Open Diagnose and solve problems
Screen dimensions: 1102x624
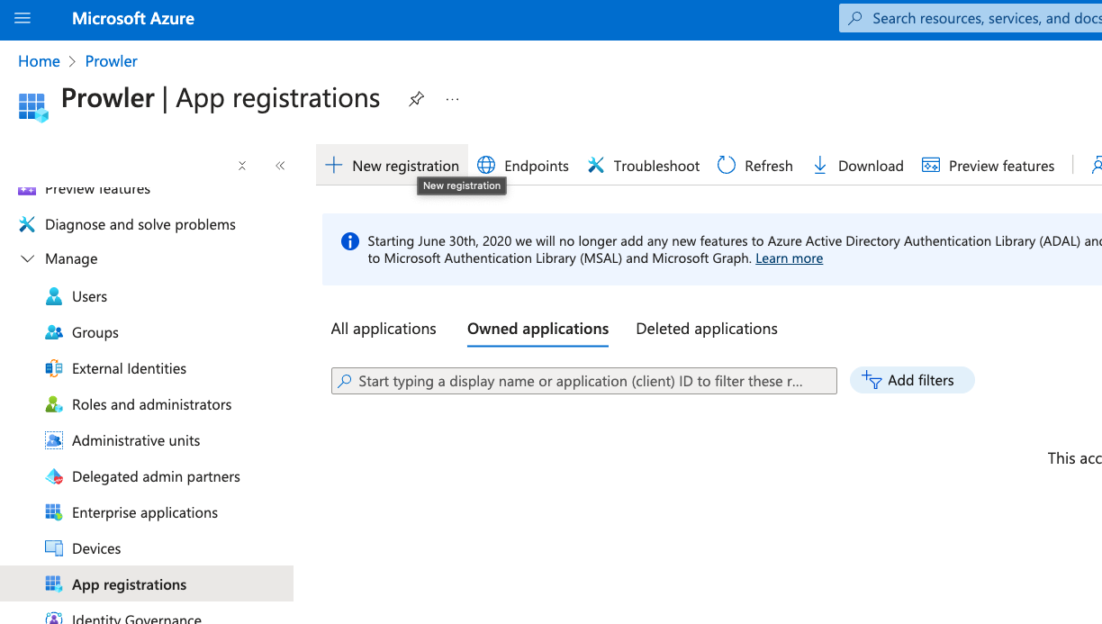pyautogui.click(x=140, y=224)
